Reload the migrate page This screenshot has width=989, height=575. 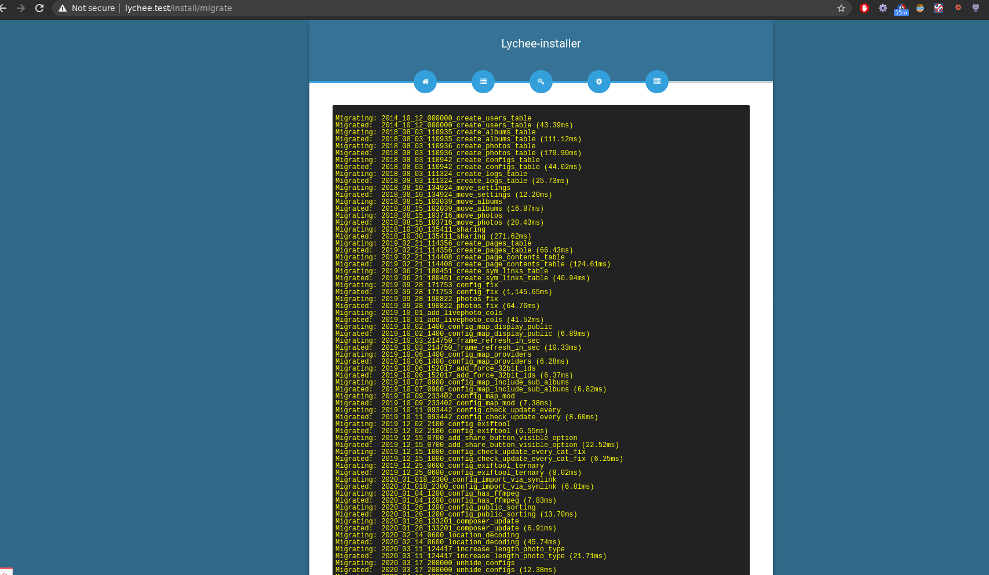39,8
